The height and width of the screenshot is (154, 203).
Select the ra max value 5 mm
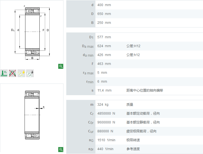coord(102,73)
